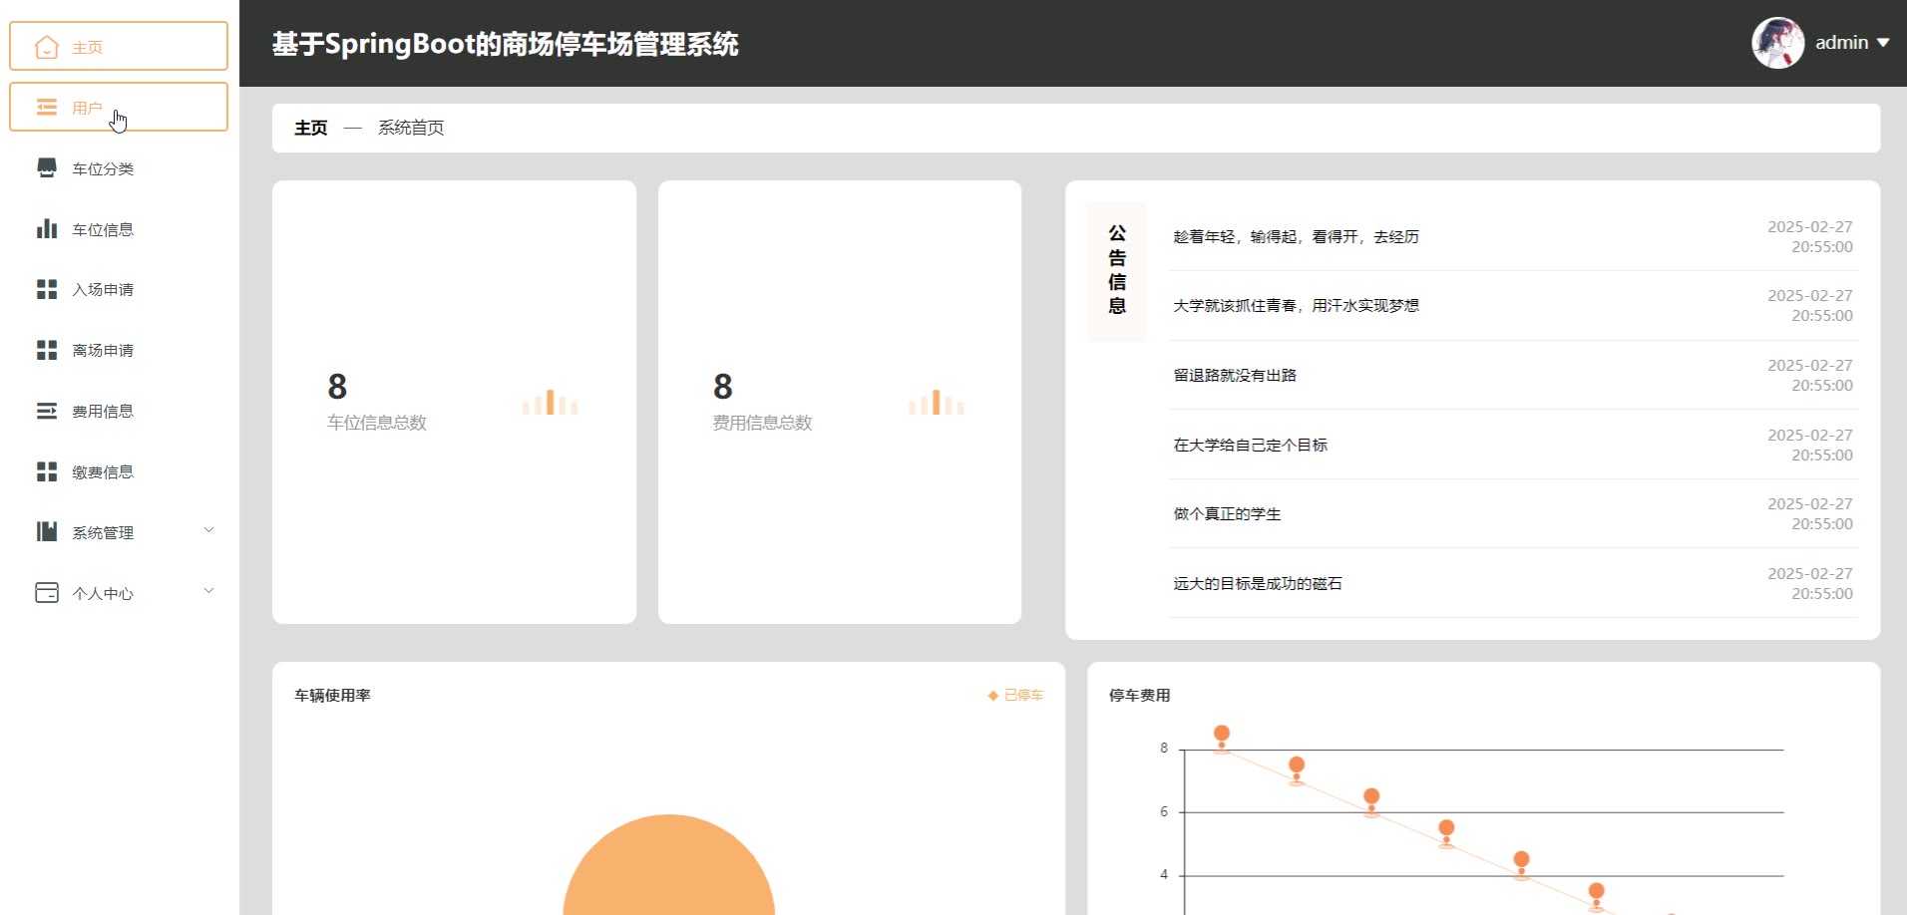This screenshot has height=915, width=1907.
Task: Click the home icon in sidebar
Action: click(47, 47)
